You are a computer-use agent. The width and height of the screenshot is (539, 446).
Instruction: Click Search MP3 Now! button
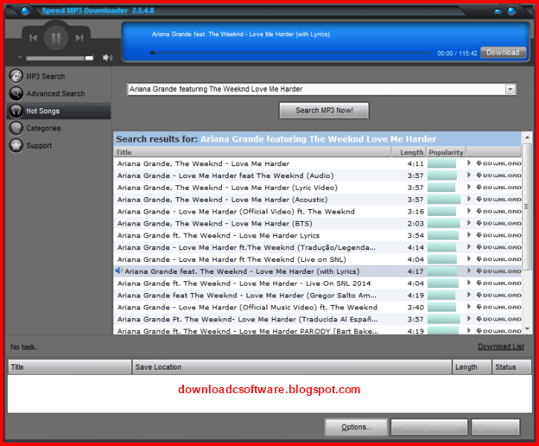coord(324,111)
